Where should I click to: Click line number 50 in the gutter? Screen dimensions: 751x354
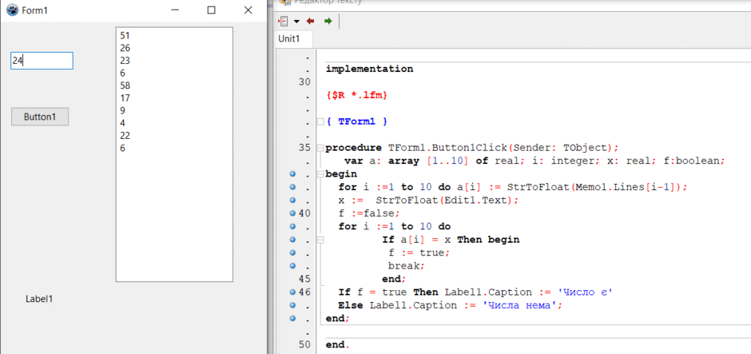click(x=304, y=344)
